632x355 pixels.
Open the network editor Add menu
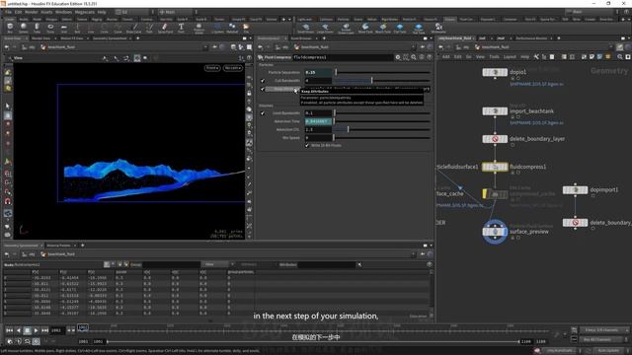[445, 57]
